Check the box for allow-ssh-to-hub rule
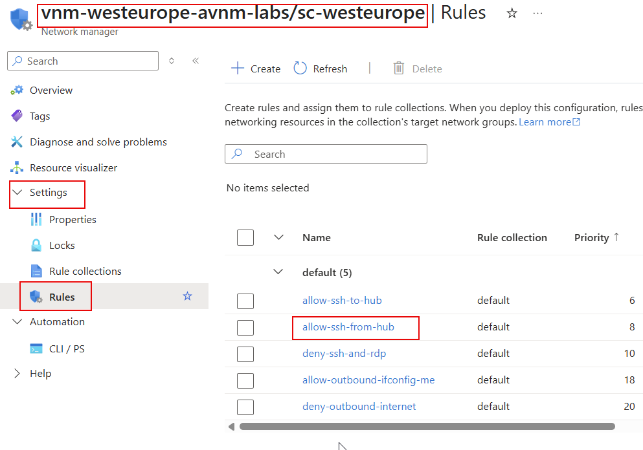 click(245, 301)
